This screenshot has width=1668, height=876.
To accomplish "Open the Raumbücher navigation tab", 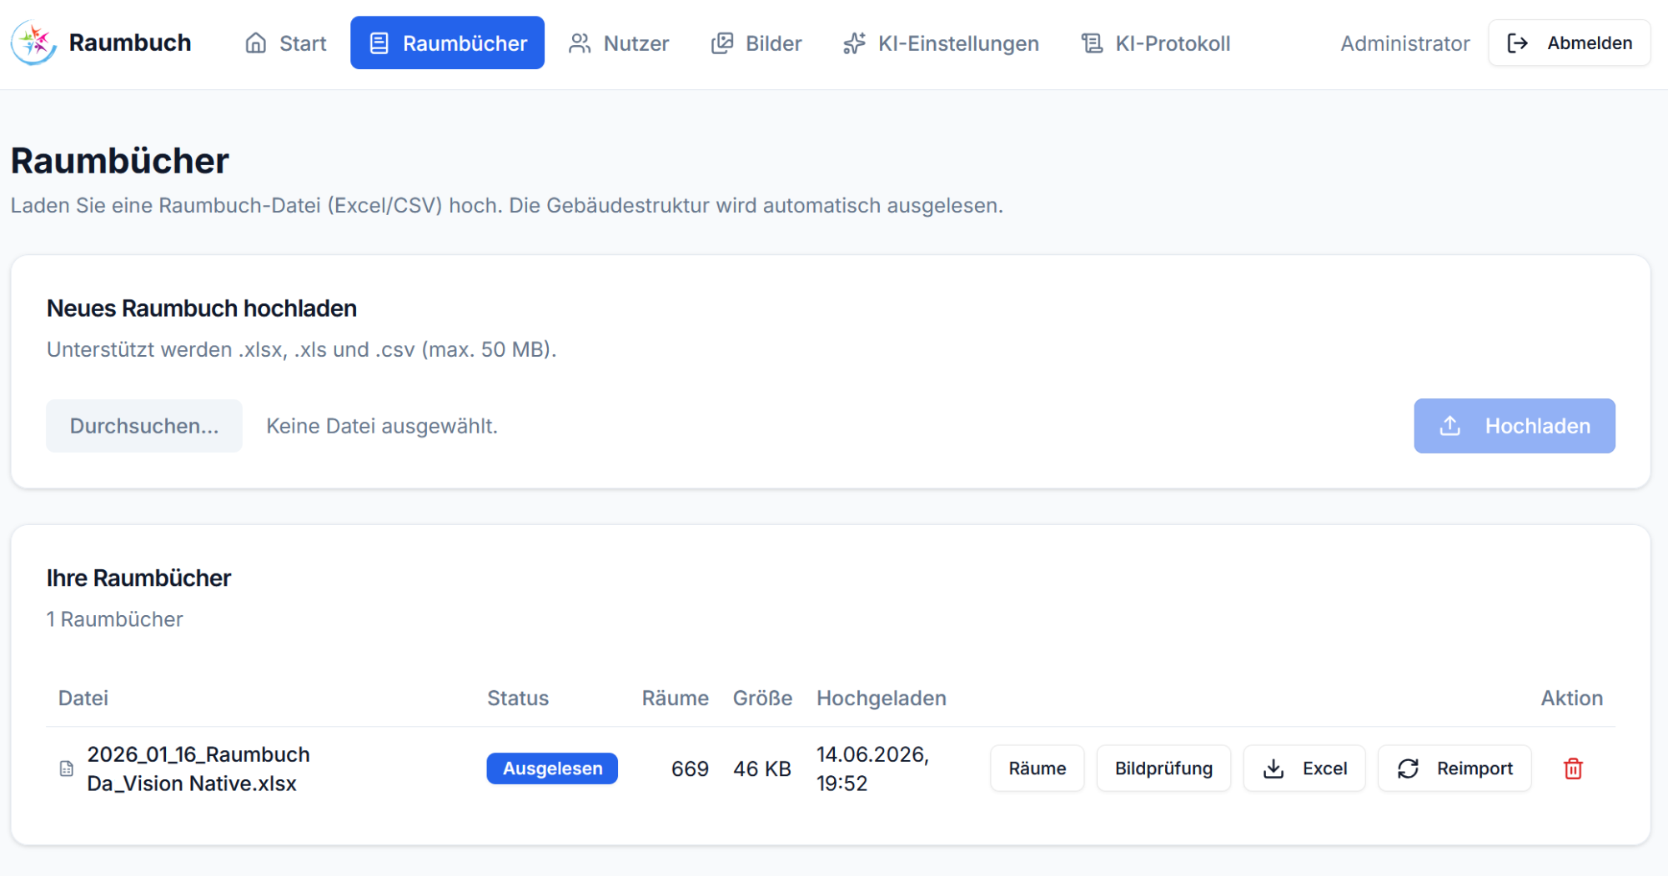I will click(x=448, y=43).
